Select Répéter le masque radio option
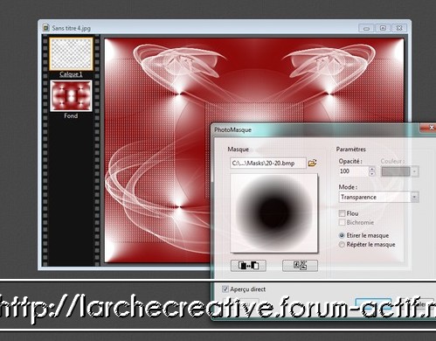 coord(342,245)
